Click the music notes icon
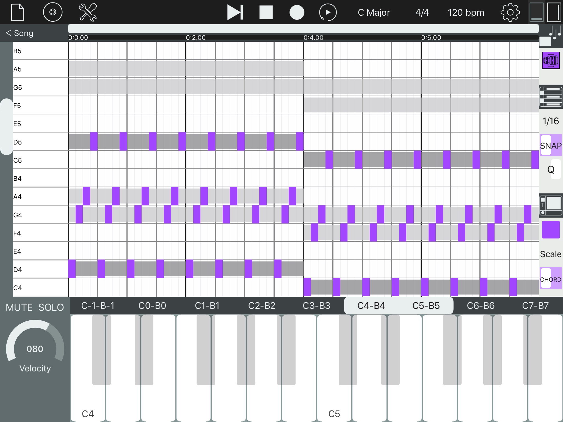 555,32
